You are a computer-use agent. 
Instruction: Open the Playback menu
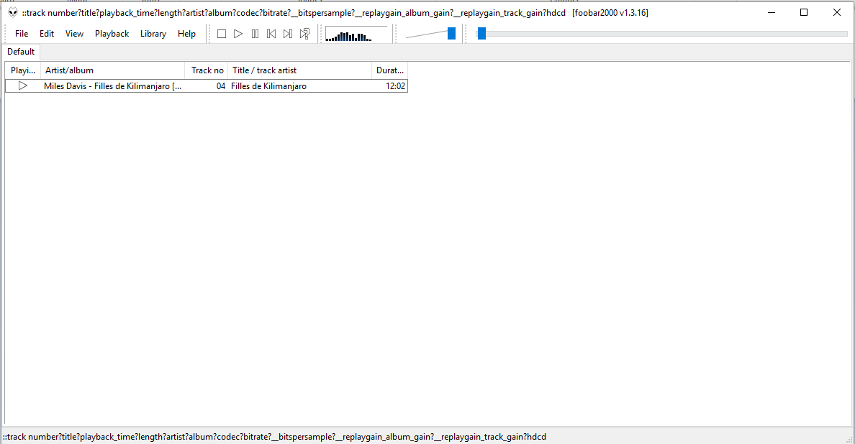(x=112, y=34)
